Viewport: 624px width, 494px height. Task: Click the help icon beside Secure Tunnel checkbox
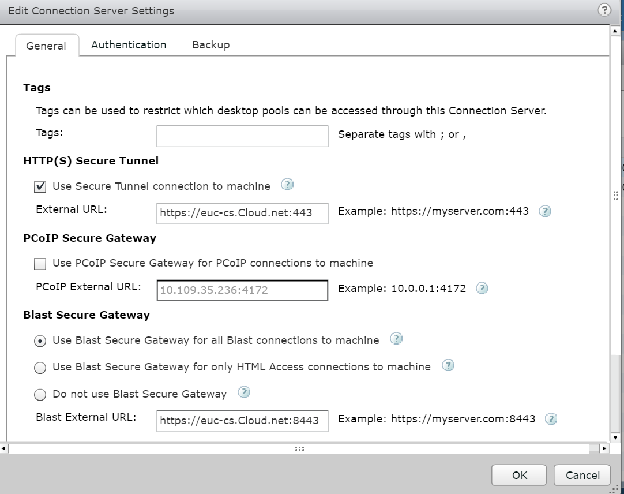click(x=287, y=184)
